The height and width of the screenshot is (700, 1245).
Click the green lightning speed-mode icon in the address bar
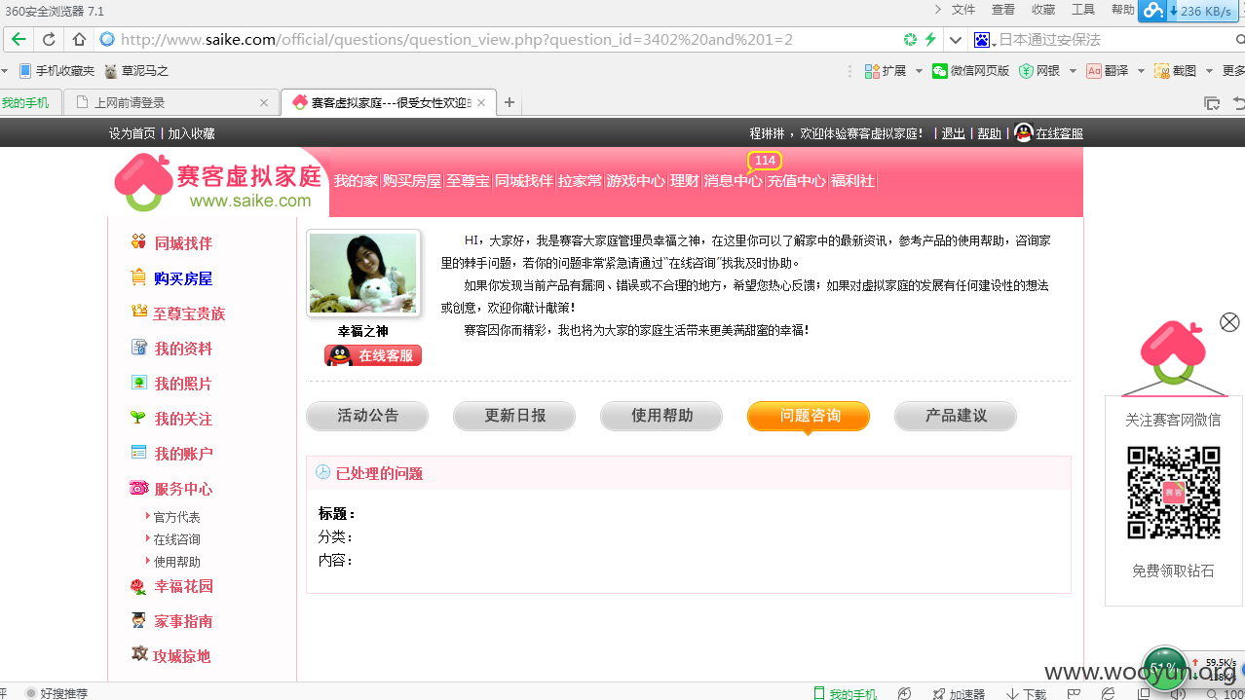click(x=930, y=40)
